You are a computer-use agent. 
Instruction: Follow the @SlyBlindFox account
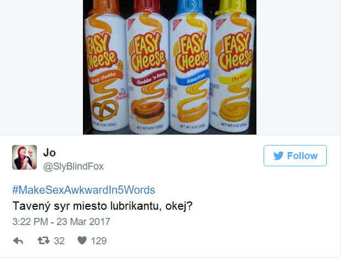[x=295, y=156]
